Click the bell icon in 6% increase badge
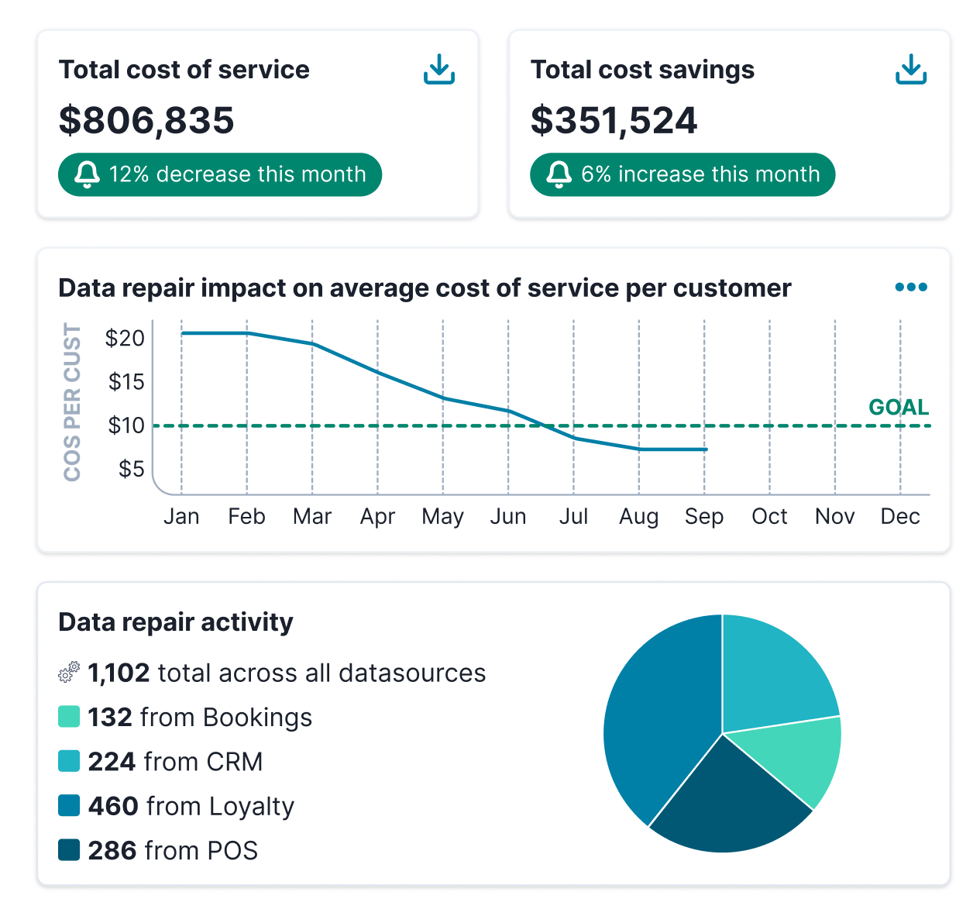This screenshot has width=973, height=916. 559,174
